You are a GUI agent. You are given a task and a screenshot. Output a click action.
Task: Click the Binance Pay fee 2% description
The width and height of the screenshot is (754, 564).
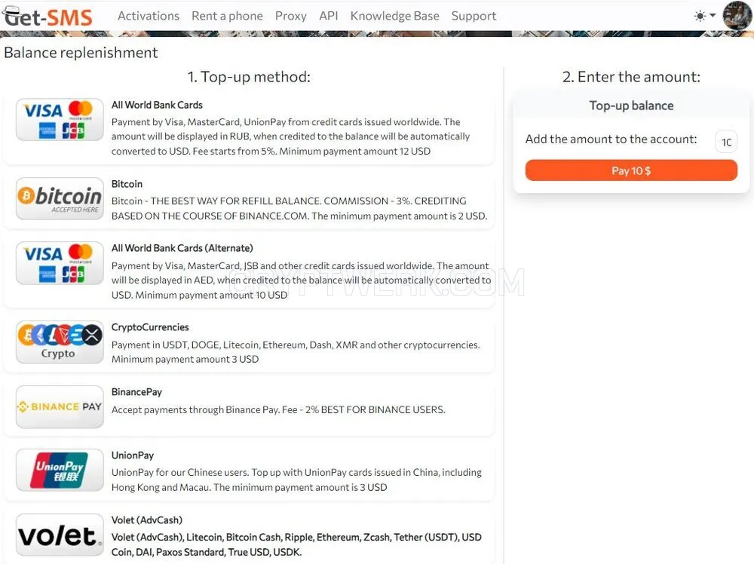[278, 409]
